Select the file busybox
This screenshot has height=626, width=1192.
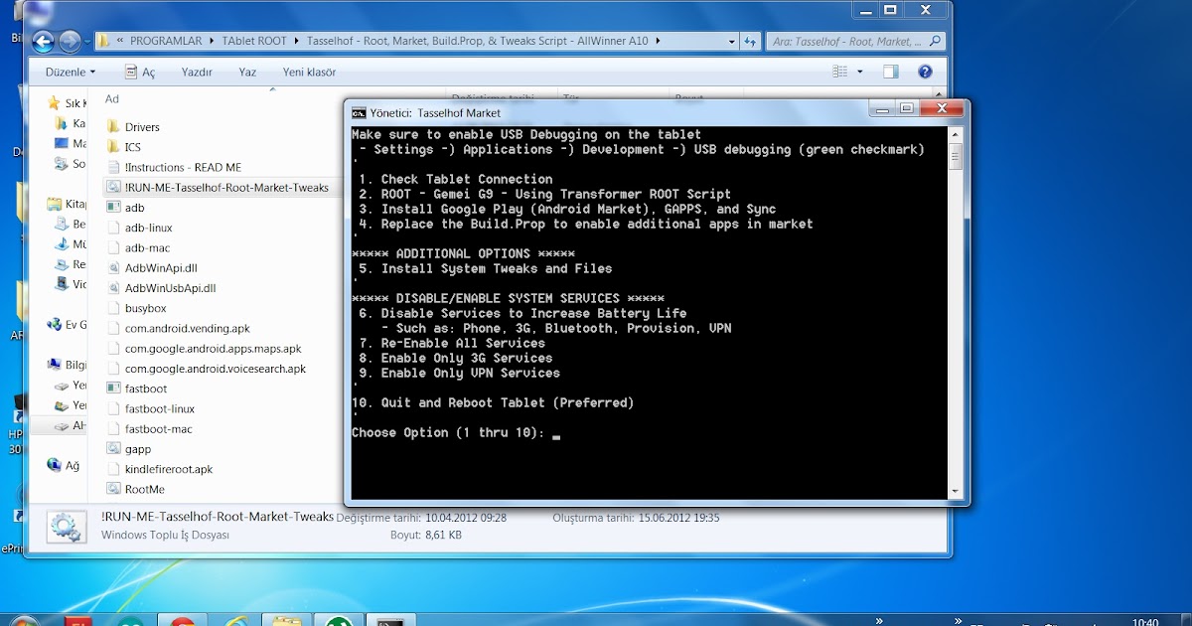[146, 308]
